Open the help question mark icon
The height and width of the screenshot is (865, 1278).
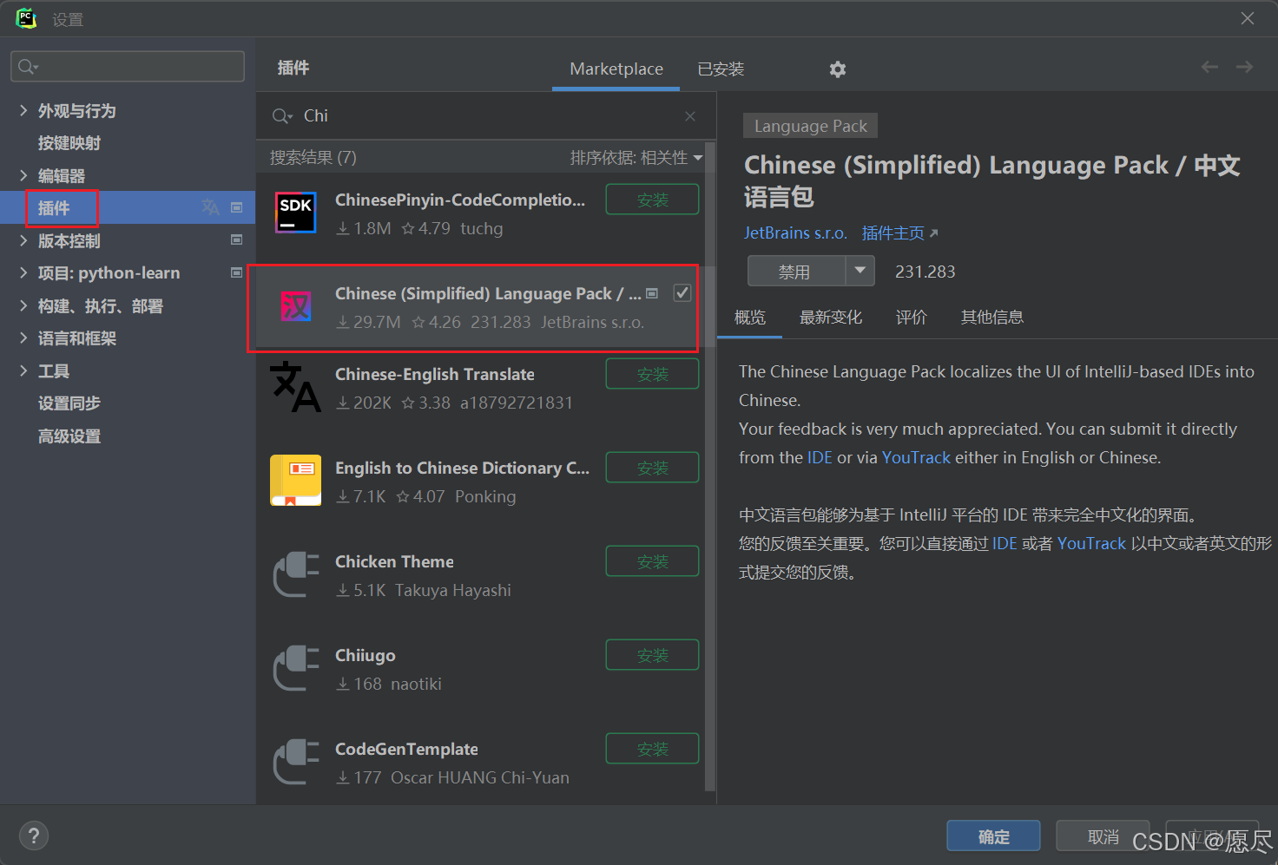coord(33,836)
